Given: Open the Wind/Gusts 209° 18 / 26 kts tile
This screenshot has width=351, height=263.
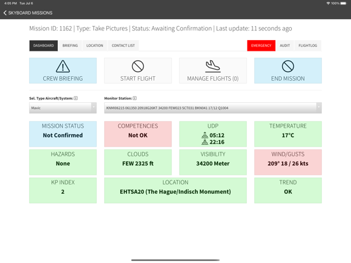Looking at the screenshot, I should pos(288,162).
